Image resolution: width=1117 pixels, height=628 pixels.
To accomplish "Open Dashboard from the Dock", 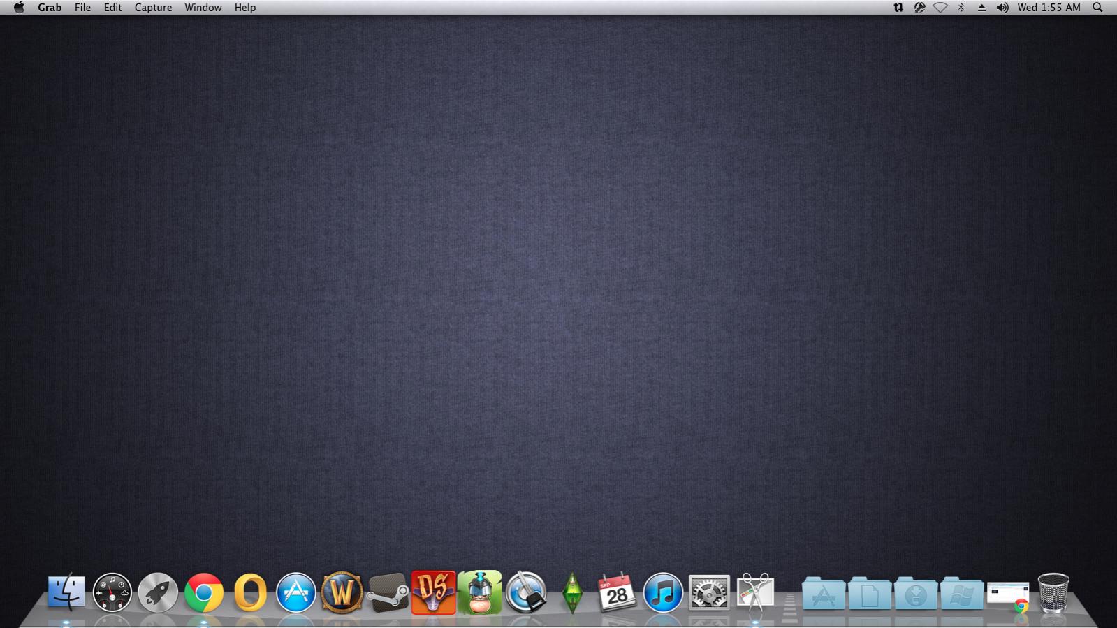I will pyautogui.click(x=112, y=592).
